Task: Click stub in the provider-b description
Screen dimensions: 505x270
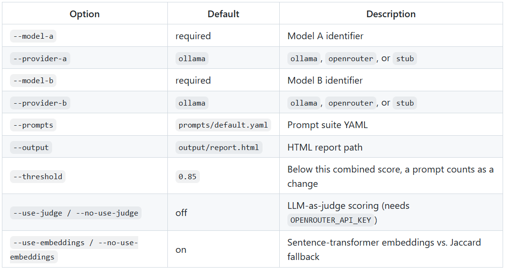Action: [405, 103]
